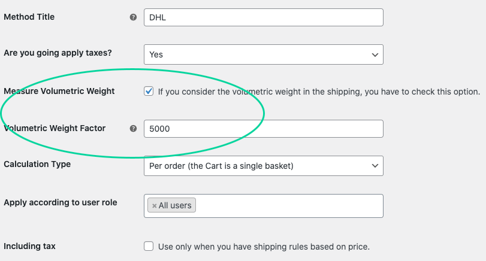Click the Calculation Type label
Image resolution: width=486 pixels, height=261 pixels.
click(37, 164)
